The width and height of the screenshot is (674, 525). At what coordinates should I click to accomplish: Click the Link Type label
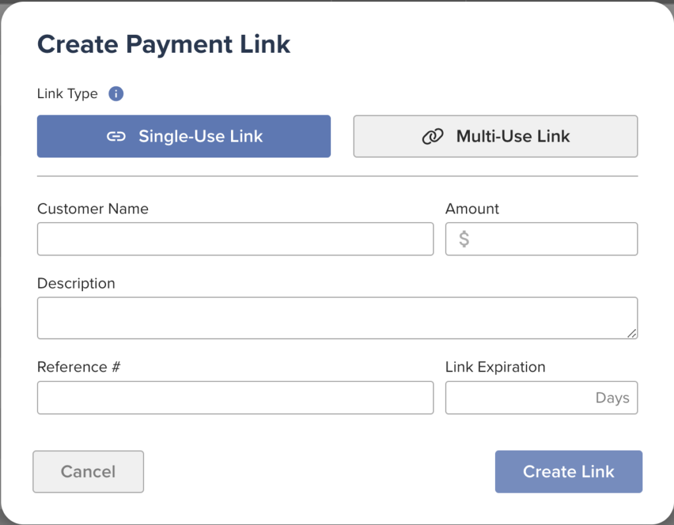pos(67,94)
